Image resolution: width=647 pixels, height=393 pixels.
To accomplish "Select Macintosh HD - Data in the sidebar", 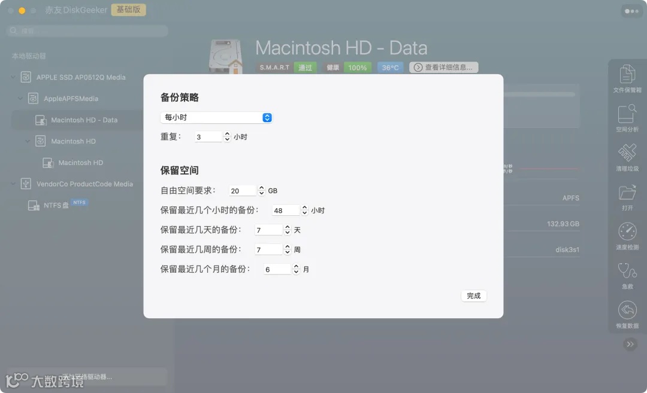I will (83, 120).
